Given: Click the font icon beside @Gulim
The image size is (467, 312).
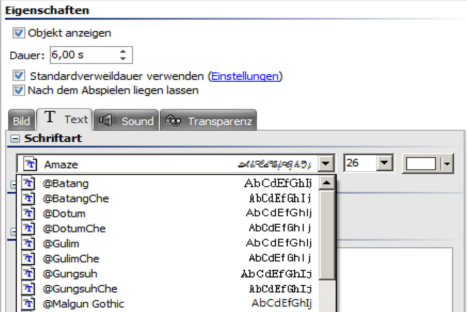Looking at the screenshot, I should point(29,244).
